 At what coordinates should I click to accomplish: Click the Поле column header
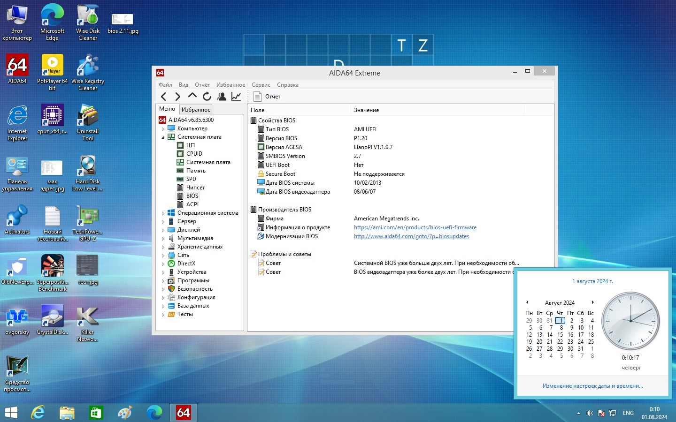299,110
